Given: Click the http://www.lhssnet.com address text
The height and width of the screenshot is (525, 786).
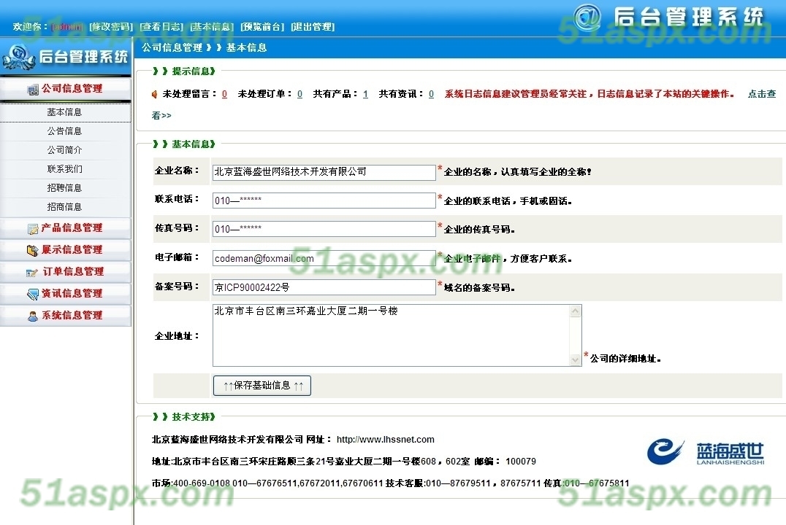Looking at the screenshot, I should pos(386,440).
